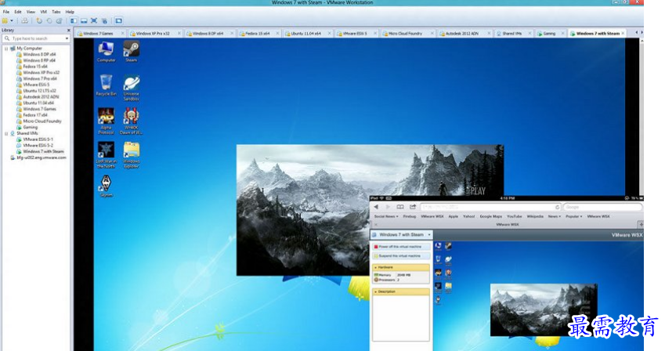This screenshot has height=351, width=665.
Task: Click Safari share icon in iPad window
Action: [413, 207]
